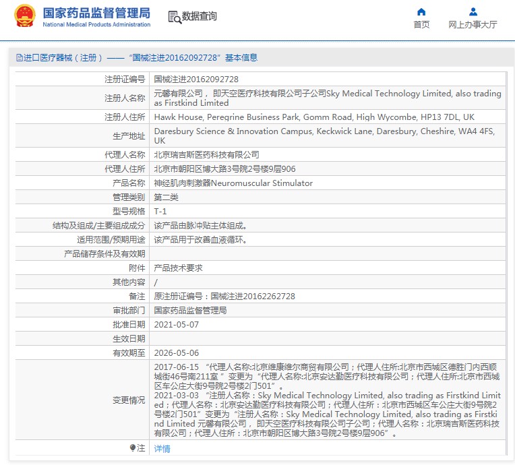This screenshot has height=465, width=515.
Task: Click the national emblem logo
Action: [x=25, y=16]
